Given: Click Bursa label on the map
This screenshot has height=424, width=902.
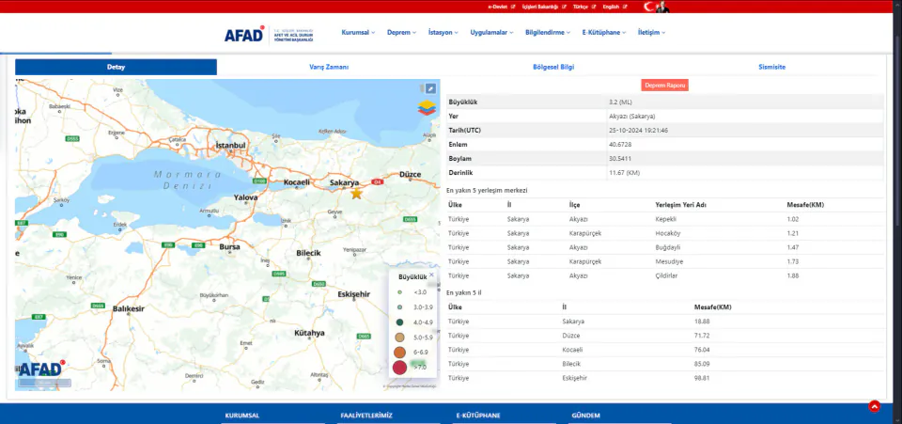Looking at the screenshot, I should tap(229, 247).
